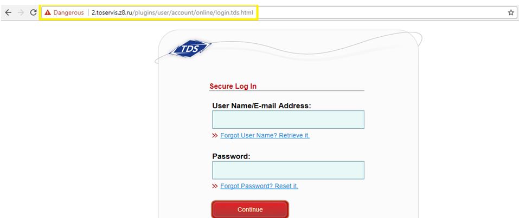Click the browser forward arrow
519x218 pixels.
pos(21,12)
